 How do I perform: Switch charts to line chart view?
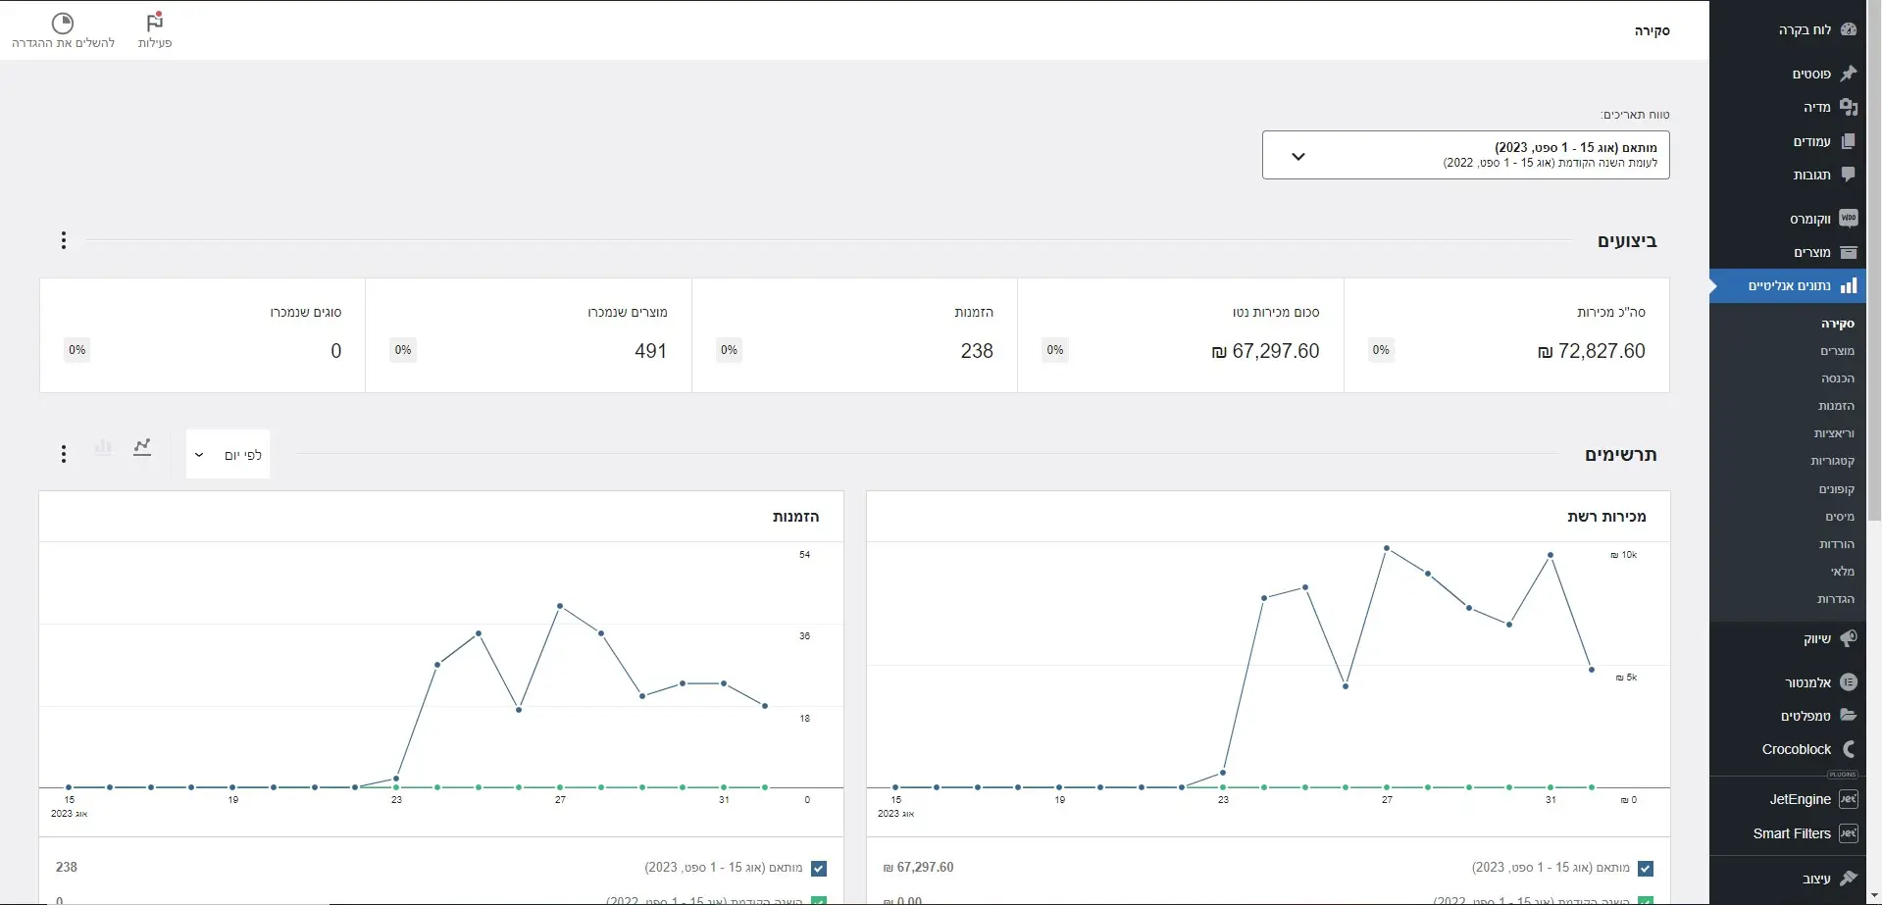pos(143,447)
